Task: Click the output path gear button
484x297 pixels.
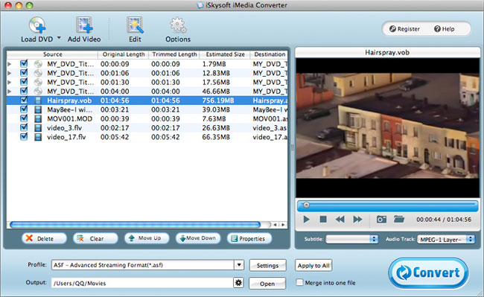Action: tap(238, 283)
